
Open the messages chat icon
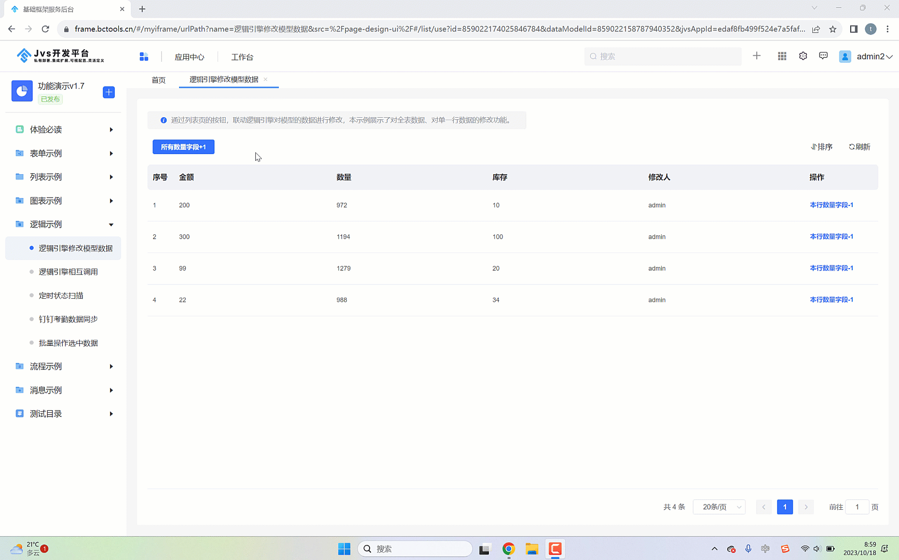pyautogui.click(x=823, y=56)
